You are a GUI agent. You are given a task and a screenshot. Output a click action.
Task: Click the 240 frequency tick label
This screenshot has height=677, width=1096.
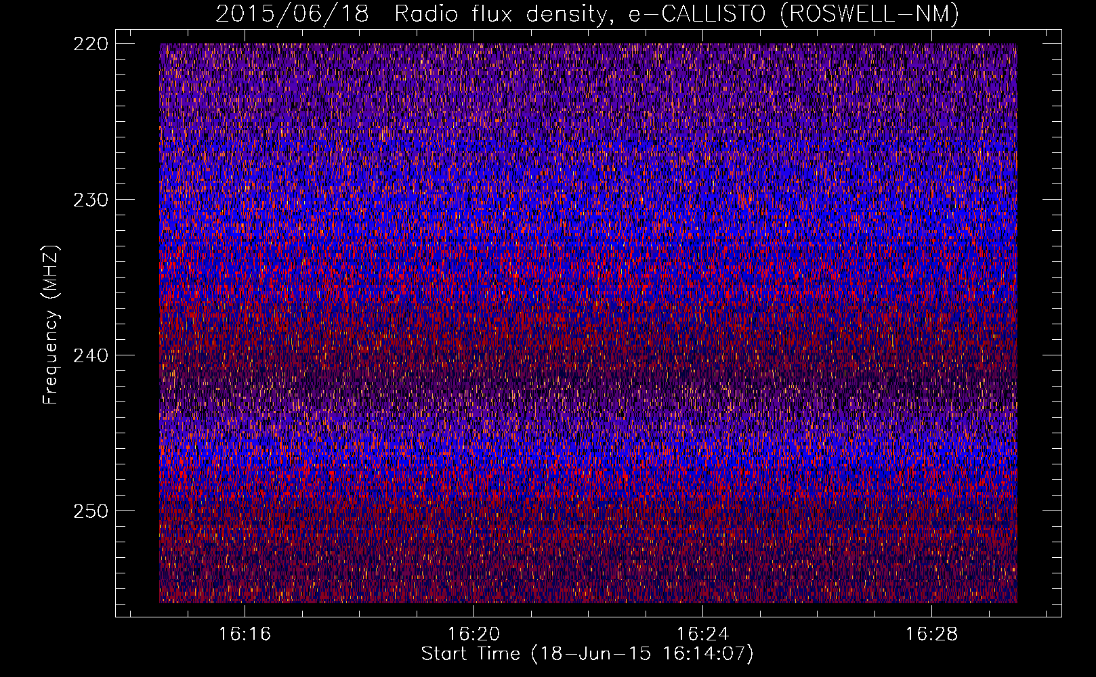(x=90, y=355)
